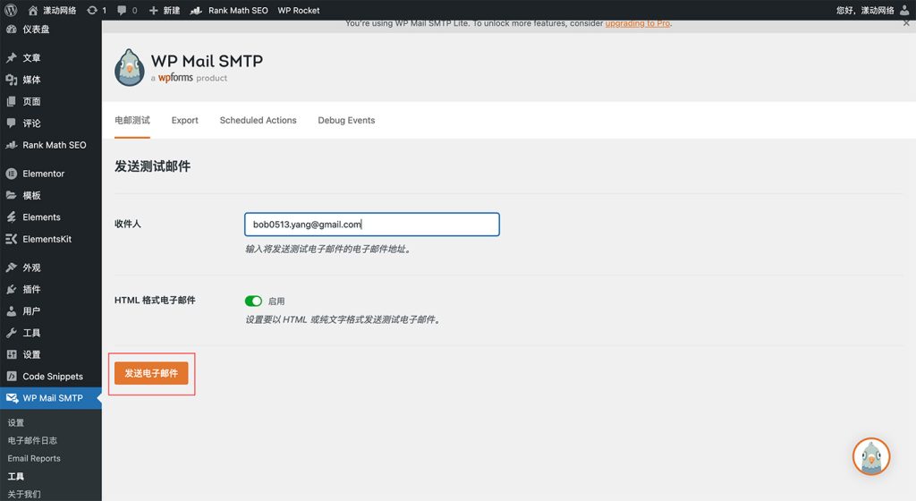This screenshot has width=916, height=501.
Task: Open the site home icon 漾动网络
Action: click(33, 10)
